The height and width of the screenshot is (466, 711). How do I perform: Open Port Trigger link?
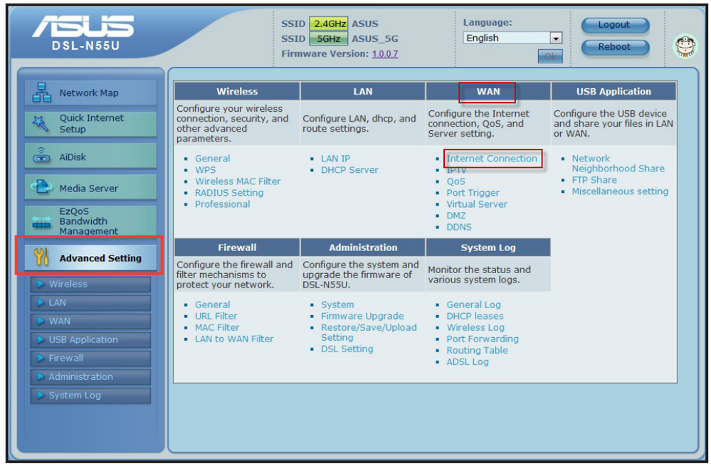click(x=473, y=193)
